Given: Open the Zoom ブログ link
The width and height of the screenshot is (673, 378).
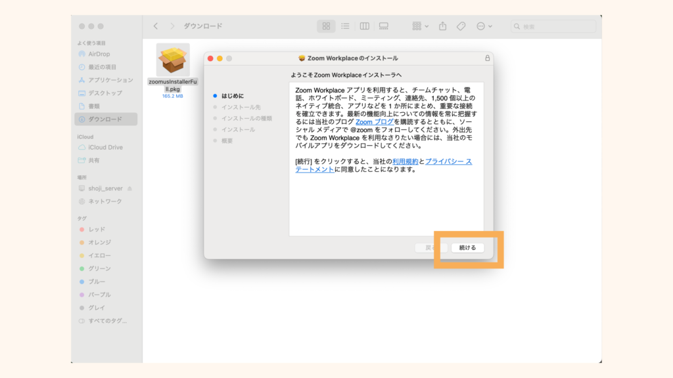Looking at the screenshot, I should [375, 121].
